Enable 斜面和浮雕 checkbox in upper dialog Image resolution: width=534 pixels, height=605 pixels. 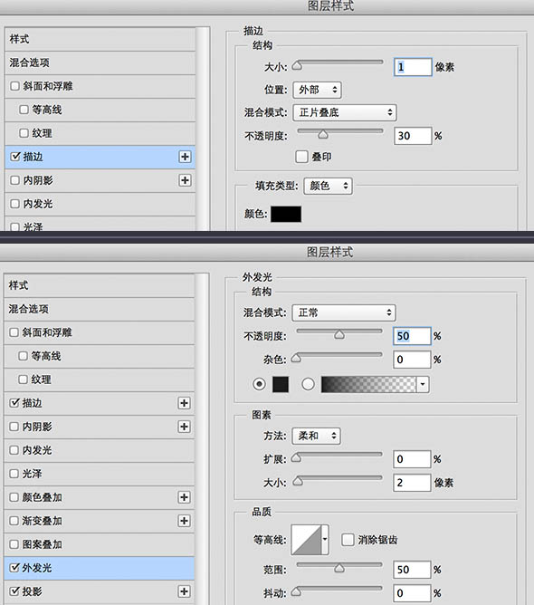coord(14,86)
